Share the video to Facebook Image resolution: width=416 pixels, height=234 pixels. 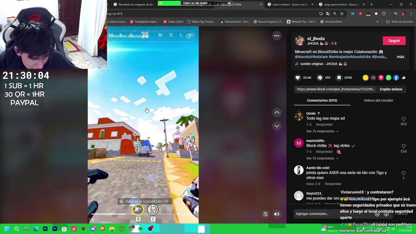click(x=396, y=78)
